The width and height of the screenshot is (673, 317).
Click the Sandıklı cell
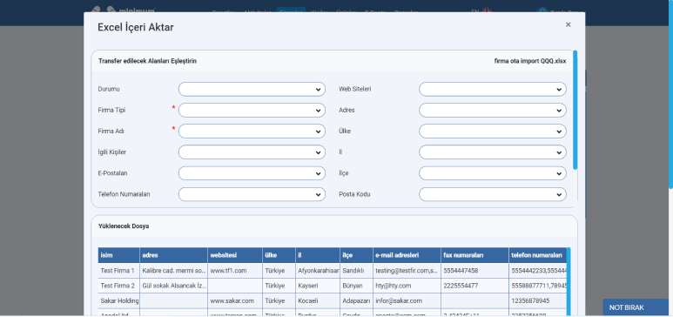(x=356, y=271)
